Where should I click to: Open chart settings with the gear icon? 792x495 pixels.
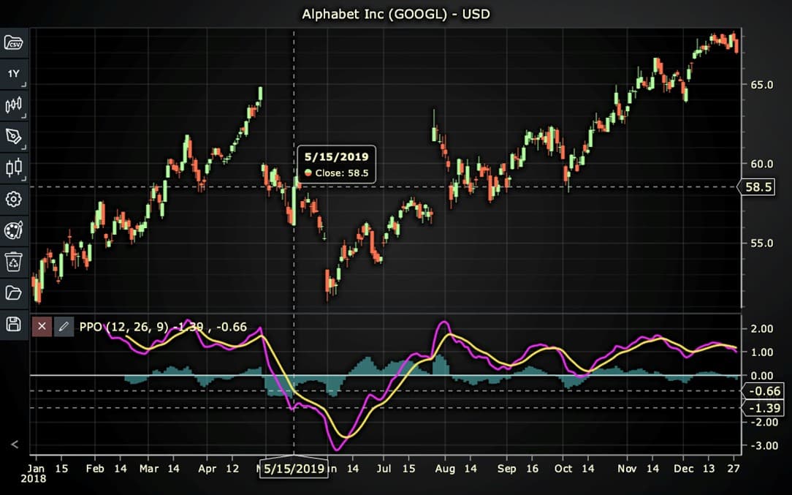14,199
